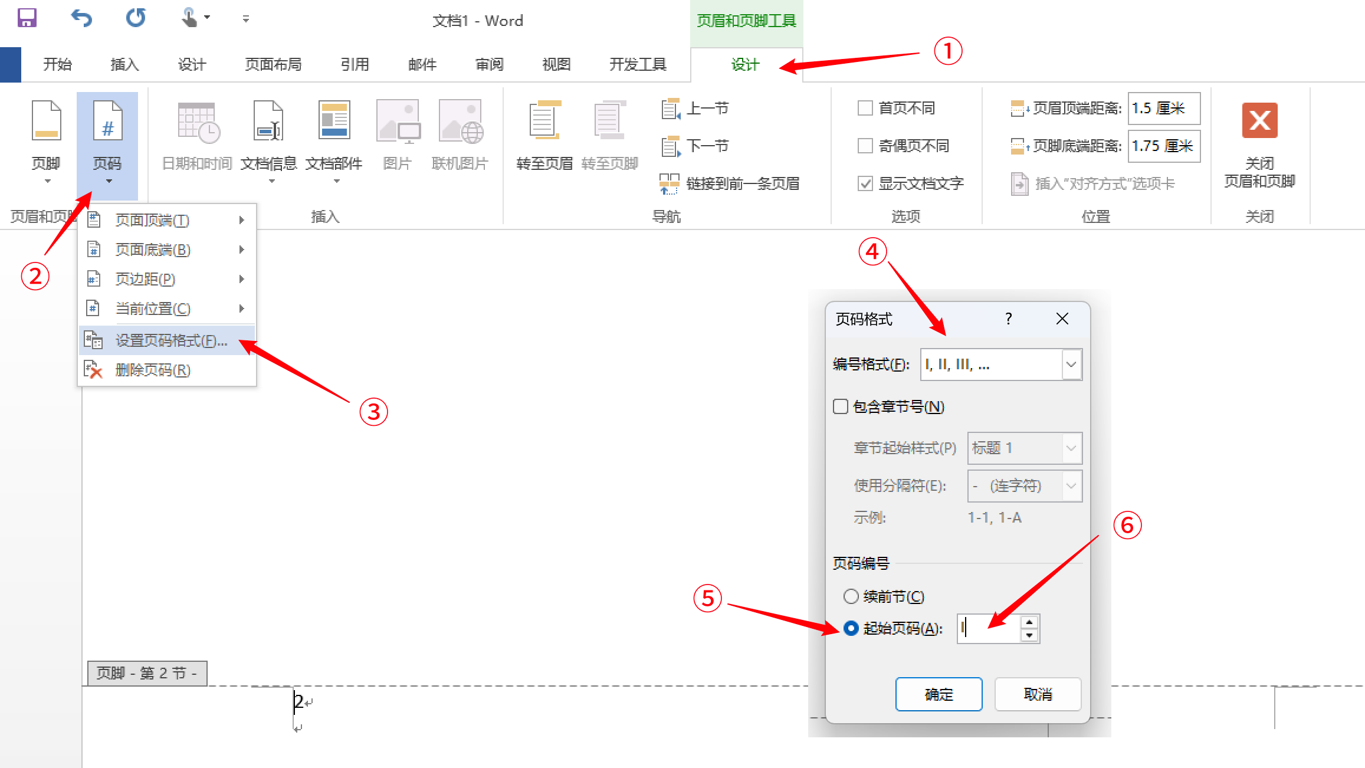
Task: Click the Undo arrow icon
Action: [x=82, y=18]
